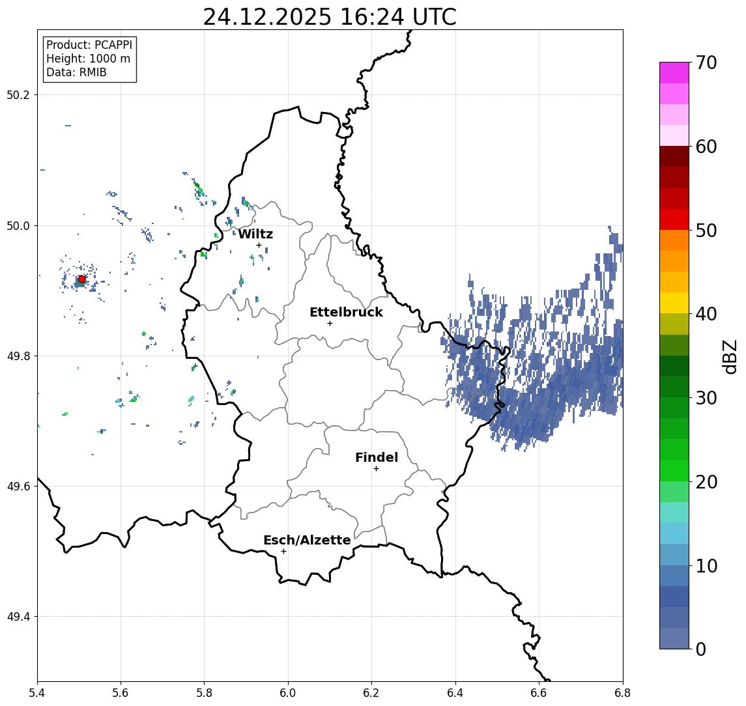
Task: Pick the magenta 70 dBZ colorbar segment
Action: (674, 73)
